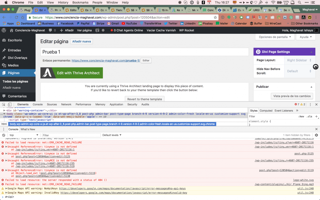This screenshot has height=200, width=320.
Task: Open the console drawer three-dot menu
Action: click(3, 129)
